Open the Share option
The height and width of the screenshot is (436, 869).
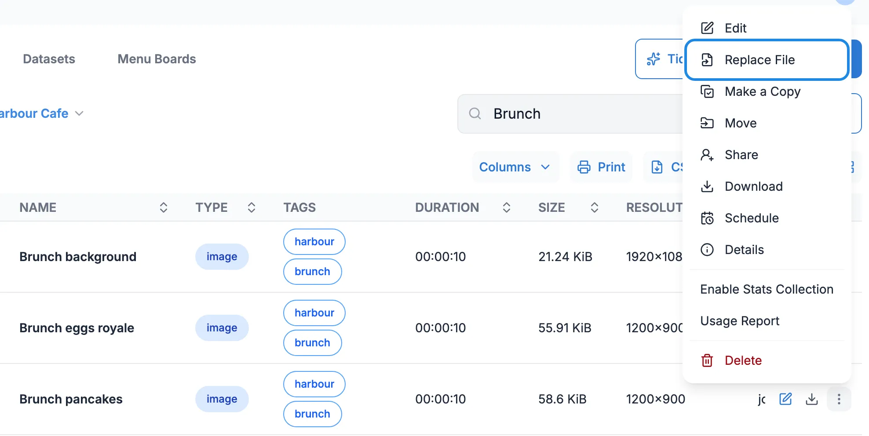tap(767, 155)
